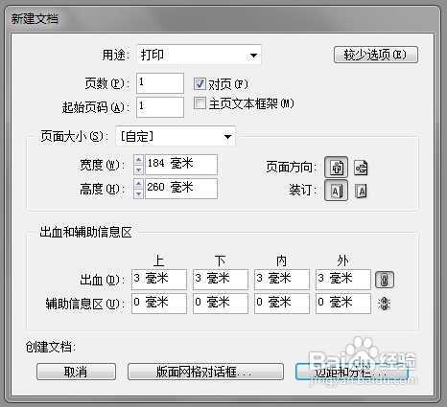The height and width of the screenshot is (407, 447).
Task: Click the 边距和分栏 button
Action: coord(352,372)
